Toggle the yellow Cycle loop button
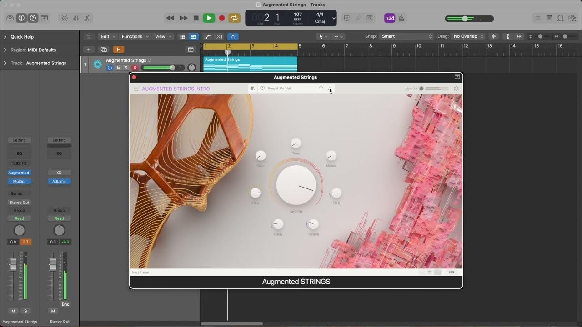This screenshot has width=582, height=327. click(x=235, y=18)
